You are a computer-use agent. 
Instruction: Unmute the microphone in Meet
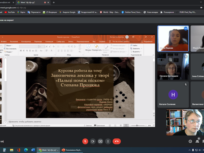(85, 141)
